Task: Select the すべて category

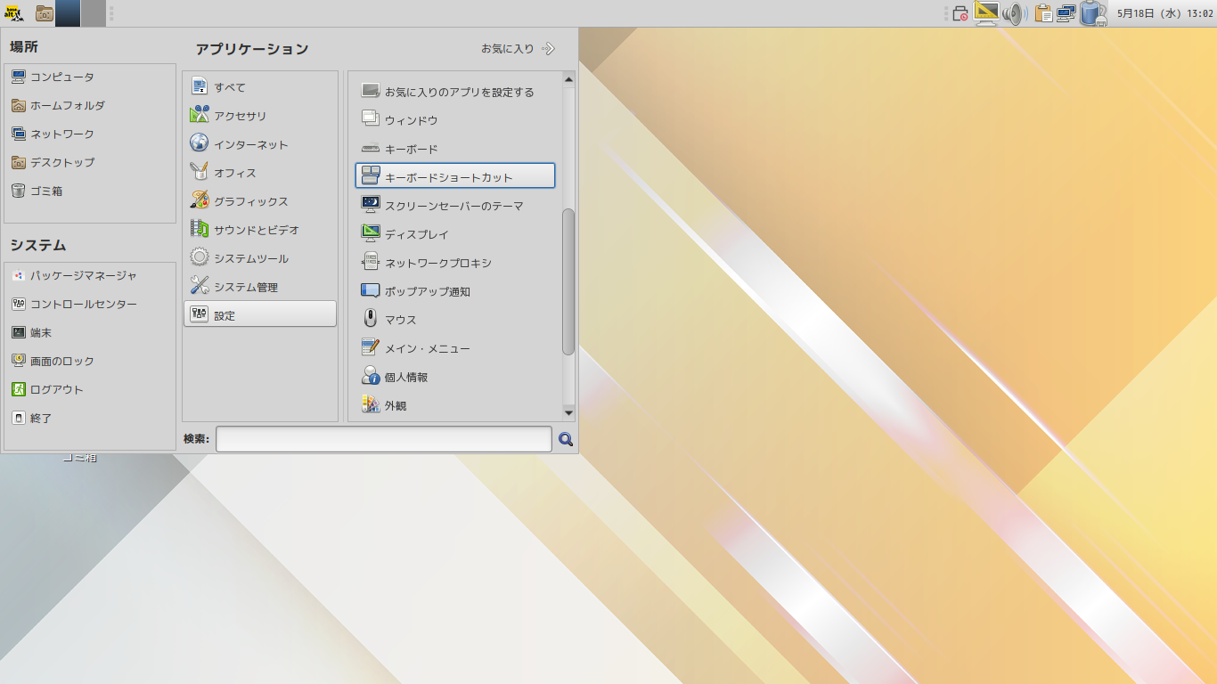Action: (x=260, y=87)
